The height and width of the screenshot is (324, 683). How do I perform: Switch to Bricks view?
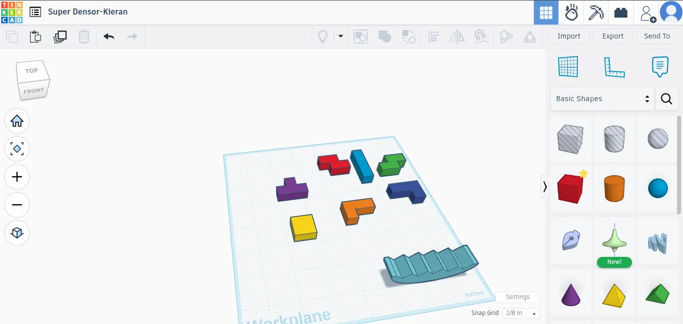coord(621,12)
